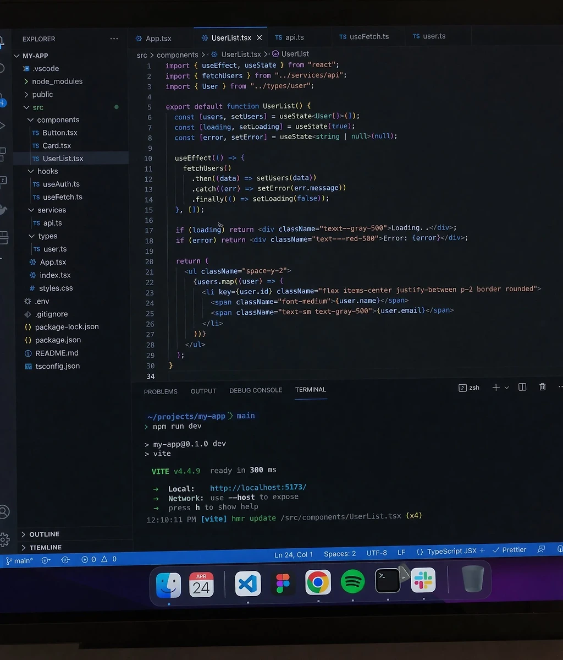Image resolution: width=563 pixels, height=660 pixels.
Task: Click the main branch indicator in status bar
Action: pyautogui.click(x=19, y=561)
